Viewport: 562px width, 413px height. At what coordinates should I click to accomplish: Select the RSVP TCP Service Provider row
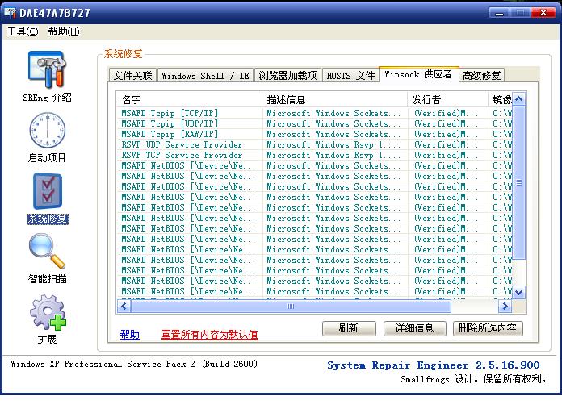pos(314,155)
